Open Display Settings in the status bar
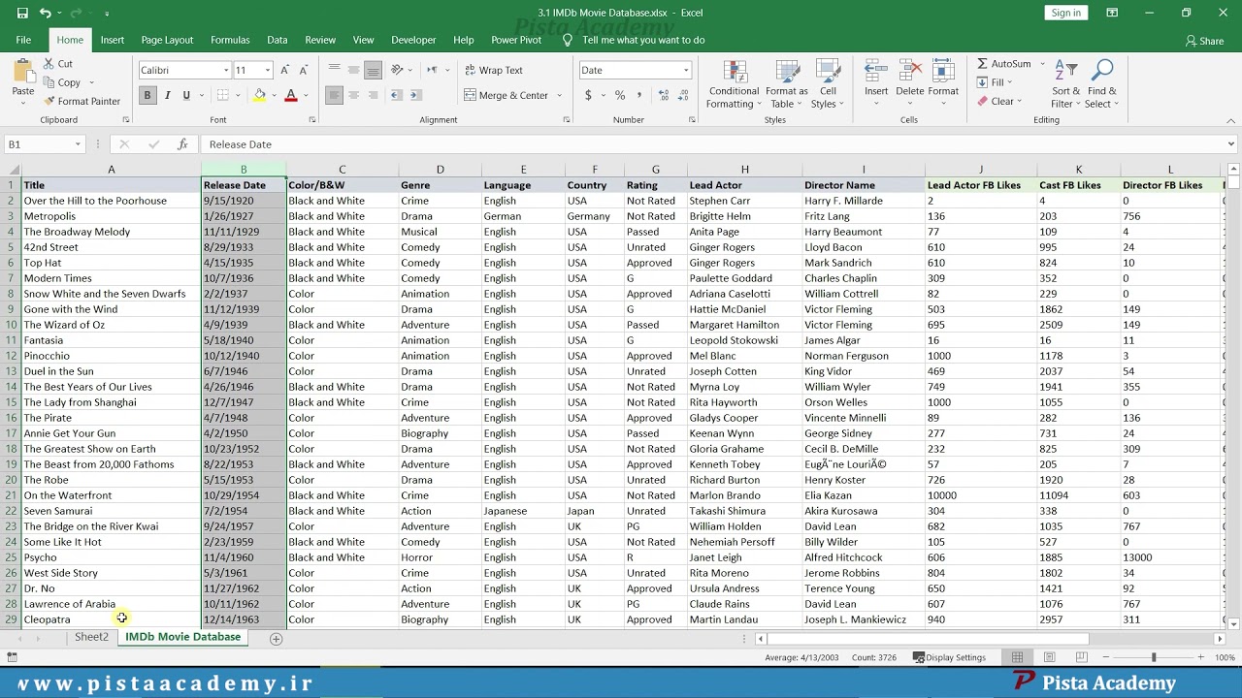1242x698 pixels. 949,657
